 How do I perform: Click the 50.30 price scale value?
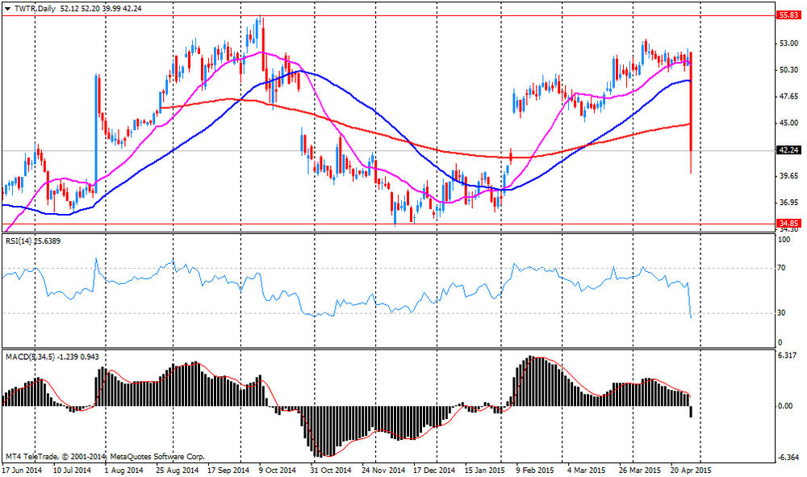789,70
